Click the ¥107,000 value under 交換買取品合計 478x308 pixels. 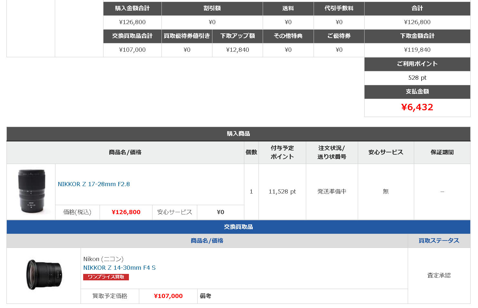[x=132, y=50]
